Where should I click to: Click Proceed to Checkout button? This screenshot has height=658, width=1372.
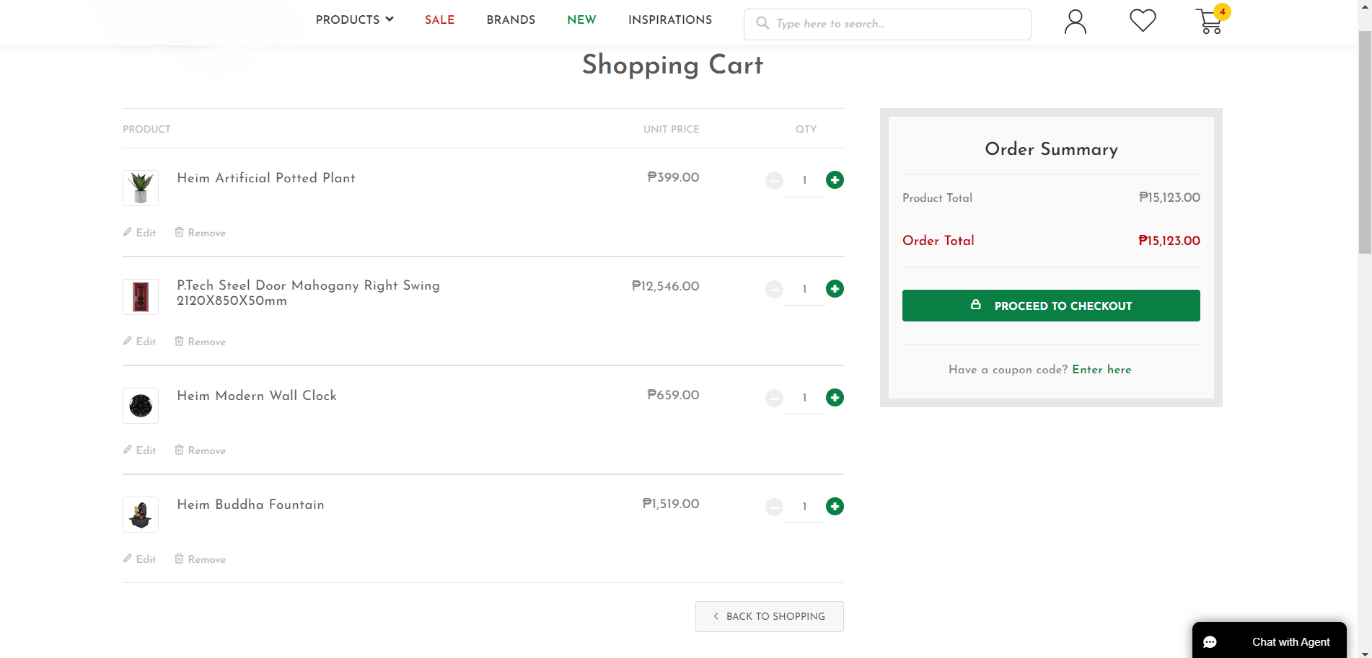point(1051,306)
